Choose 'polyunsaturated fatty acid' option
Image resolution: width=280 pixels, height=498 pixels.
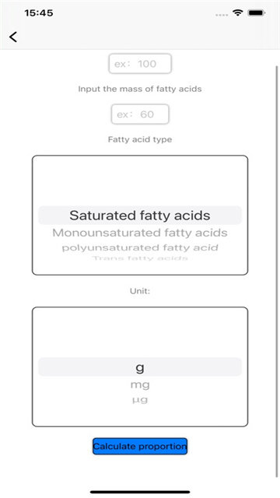pyautogui.click(x=140, y=247)
